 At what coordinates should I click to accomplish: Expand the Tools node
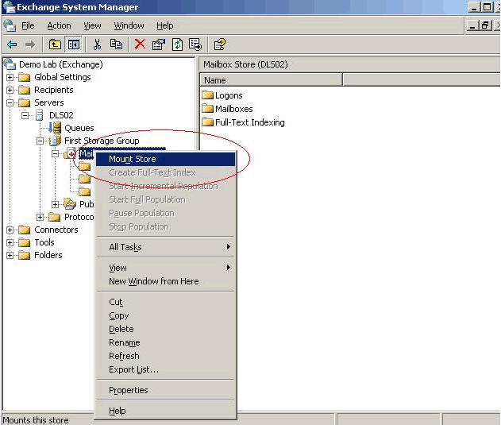coord(10,242)
